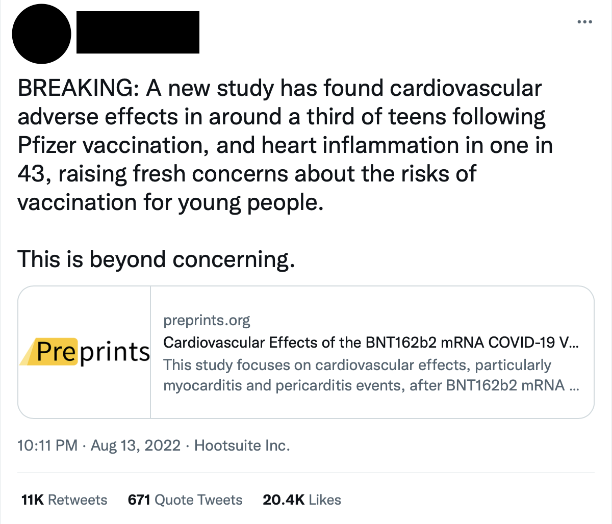Click the word 'BREAKING:' in the tweet
612x524 pixels.
pos(75,89)
